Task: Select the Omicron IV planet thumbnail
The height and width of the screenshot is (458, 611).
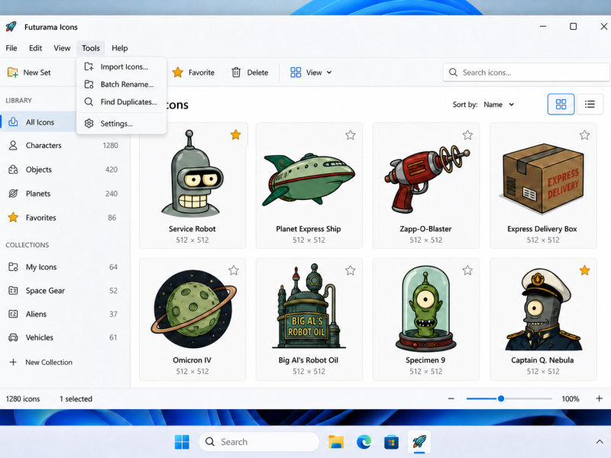Action: pyautogui.click(x=193, y=308)
